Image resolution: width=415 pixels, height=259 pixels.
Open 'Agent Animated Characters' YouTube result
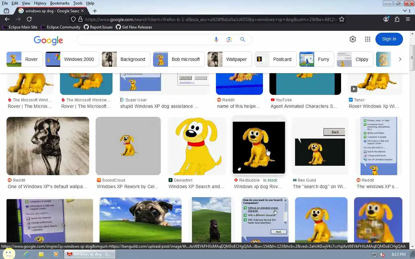[x=304, y=106]
